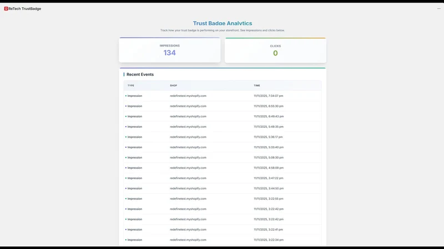444x249 pixels.
Task: Click the dot beside the 4:58:09 pm impression
Action: (x=126, y=168)
